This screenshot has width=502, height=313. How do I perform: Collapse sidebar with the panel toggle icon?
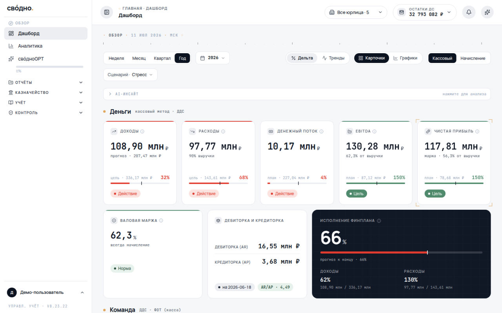(x=107, y=12)
